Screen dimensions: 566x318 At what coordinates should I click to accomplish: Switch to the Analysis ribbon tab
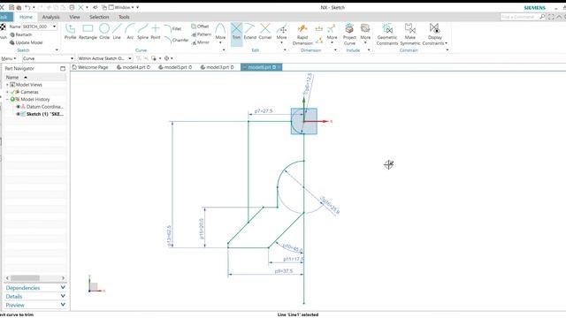click(50, 17)
